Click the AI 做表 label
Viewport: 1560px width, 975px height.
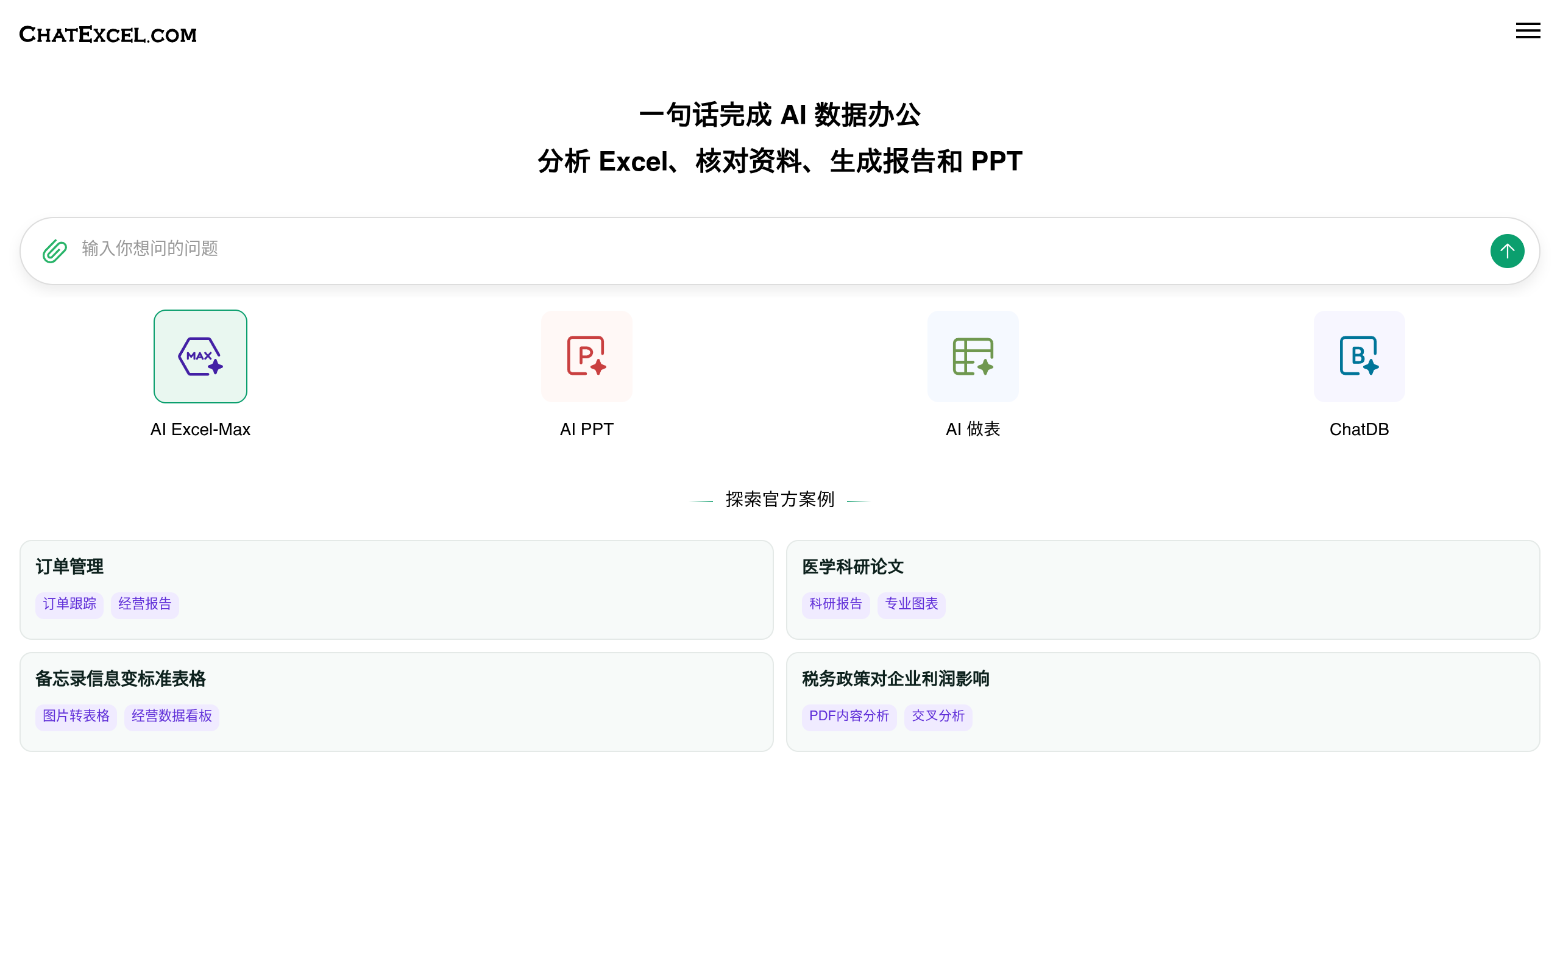pos(973,430)
